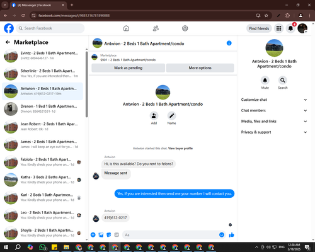Open taskbar clock and date

point(294,247)
